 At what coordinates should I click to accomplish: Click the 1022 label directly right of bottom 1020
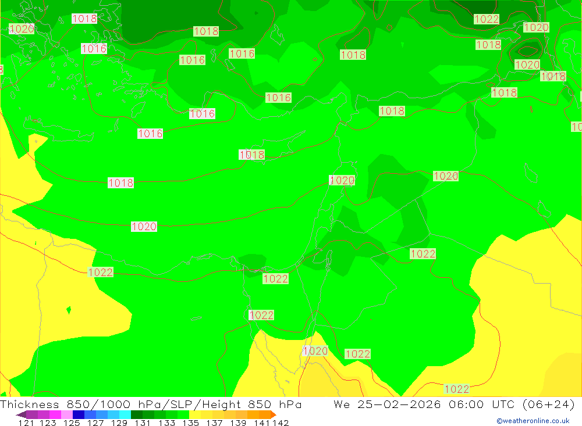pos(357,354)
